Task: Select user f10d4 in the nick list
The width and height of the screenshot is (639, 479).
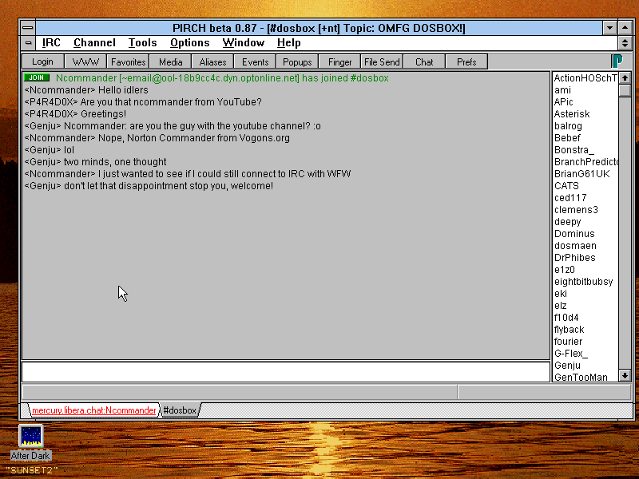Action: [x=585, y=317]
